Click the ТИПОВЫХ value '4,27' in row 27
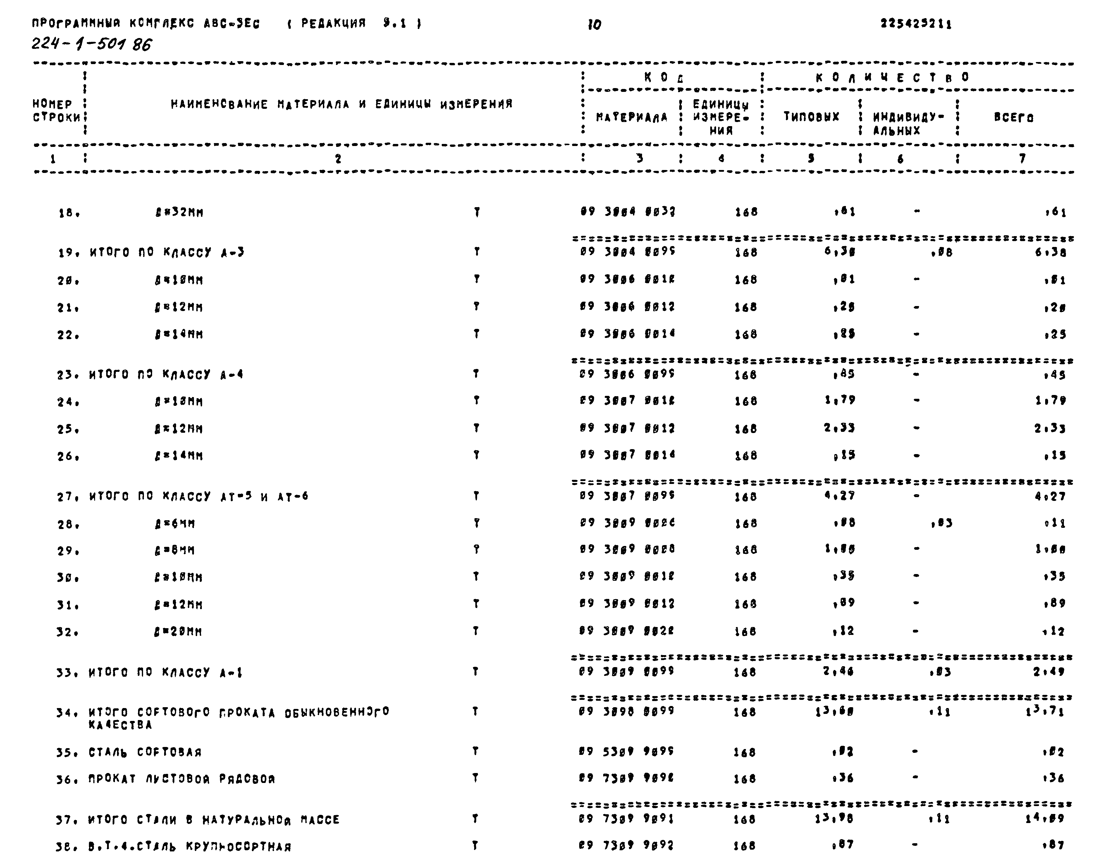The image size is (1106, 864). [840, 495]
